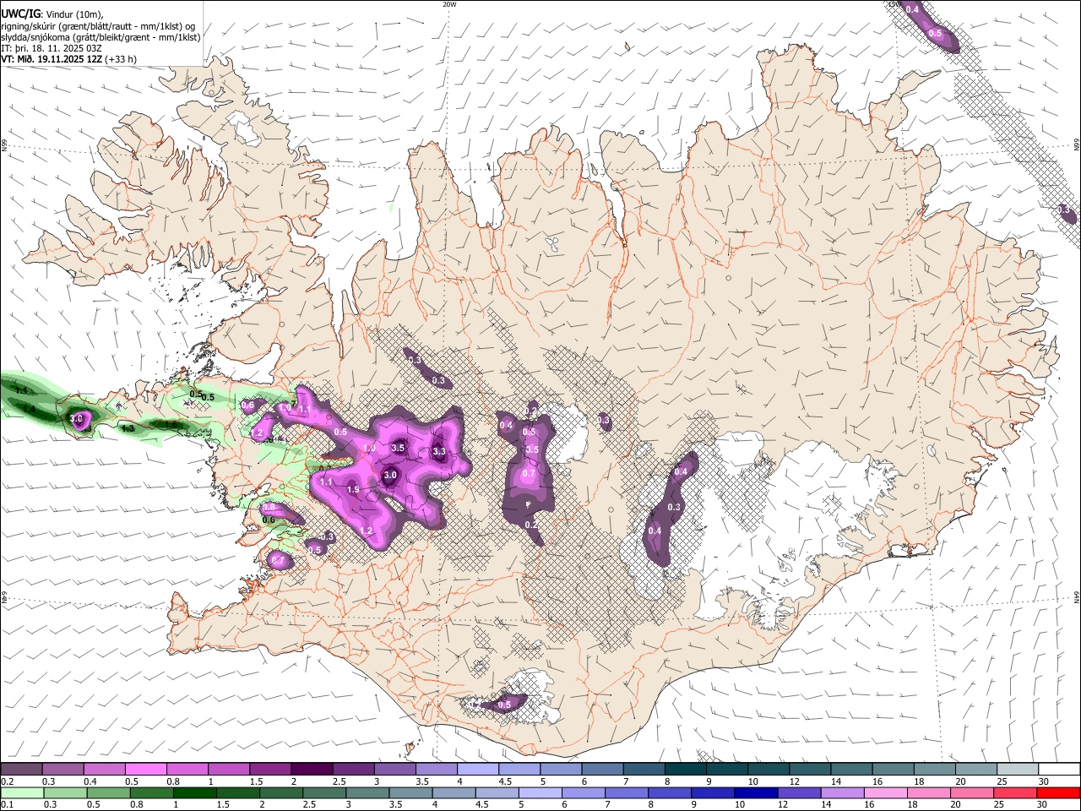Click the valid time 'VT: Mið. 19.11.2025 12Z (+33 h)'

coord(68,59)
